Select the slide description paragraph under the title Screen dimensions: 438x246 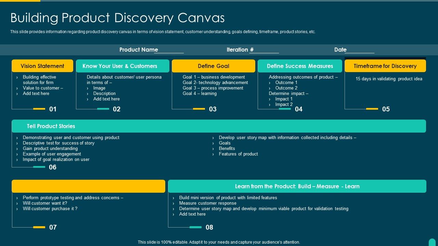pyautogui.click(x=163, y=32)
